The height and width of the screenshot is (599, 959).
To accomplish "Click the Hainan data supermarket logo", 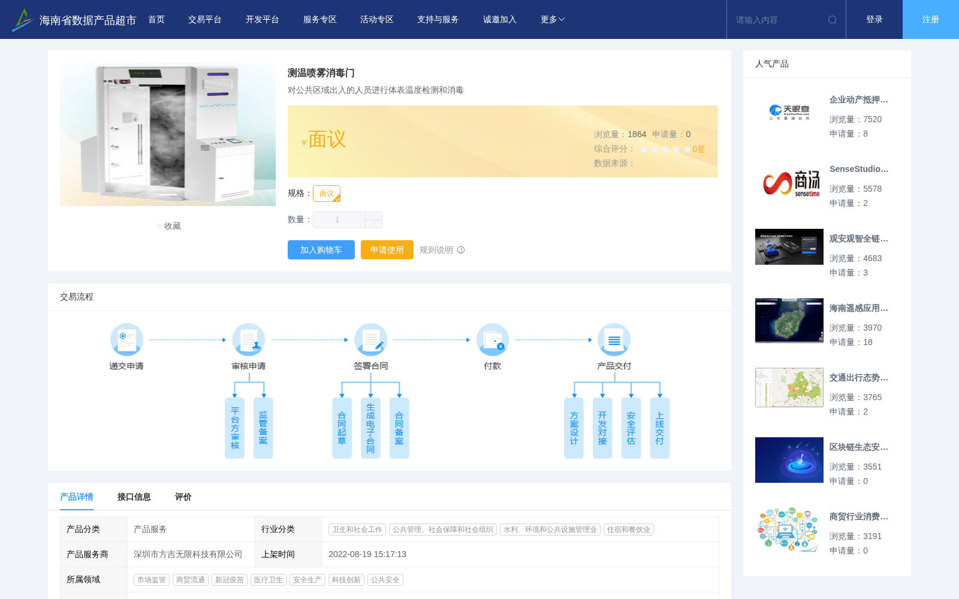I will [23, 20].
